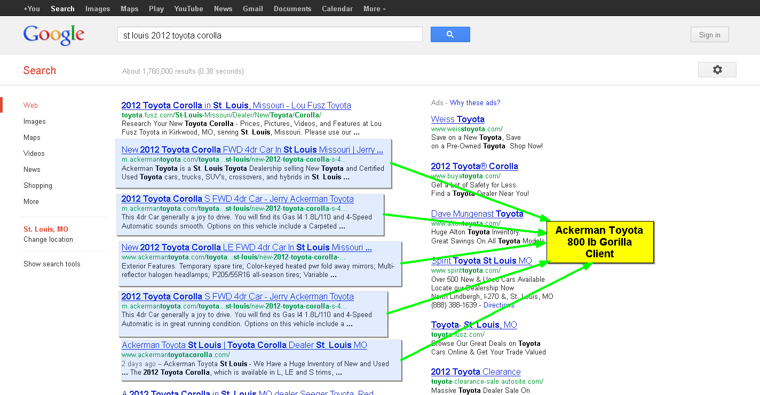
Task: Expand Show search tools
Action: coord(52,264)
